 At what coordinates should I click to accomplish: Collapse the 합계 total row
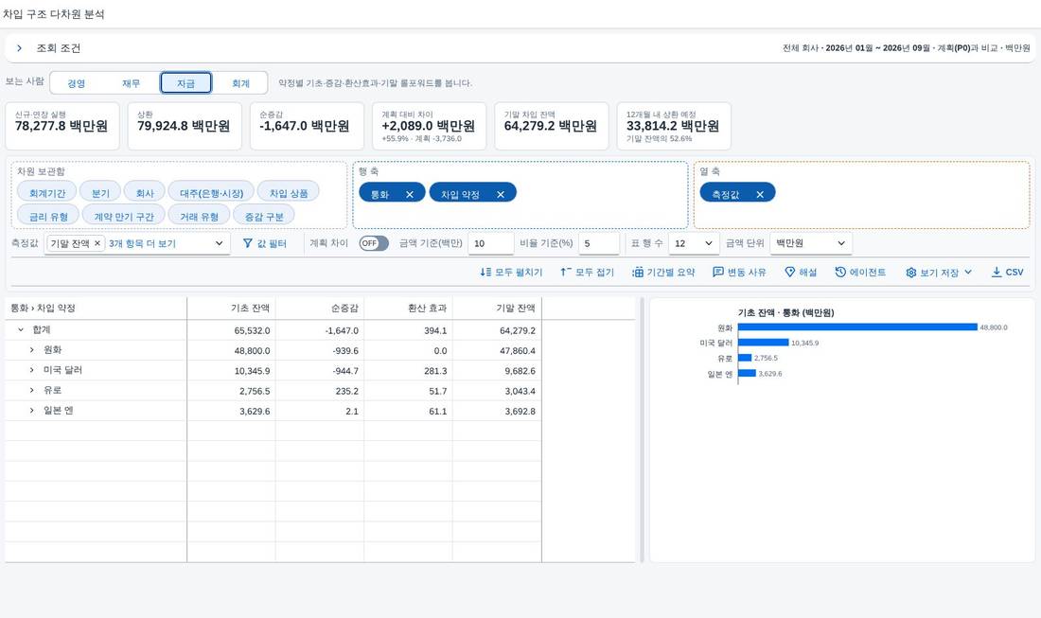(21, 330)
